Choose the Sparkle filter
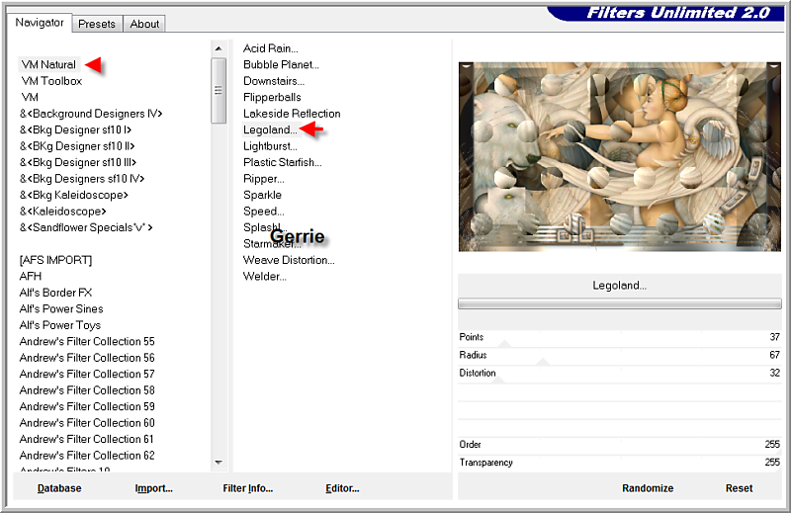This screenshot has width=791, height=513. tap(262, 195)
